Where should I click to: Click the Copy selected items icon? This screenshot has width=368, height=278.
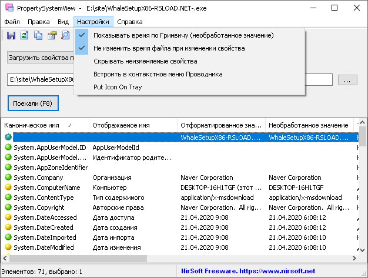coord(38,35)
